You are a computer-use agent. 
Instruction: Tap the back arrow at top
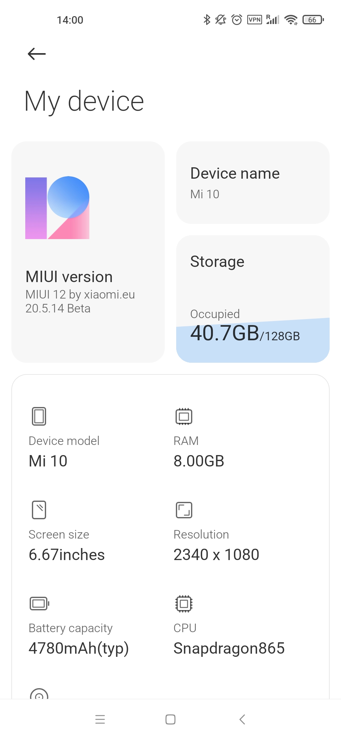(x=37, y=54)
